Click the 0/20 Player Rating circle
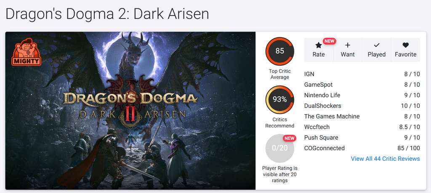Image resolution: width=431 pixels, height=193 pixels. tap(279, 148)
